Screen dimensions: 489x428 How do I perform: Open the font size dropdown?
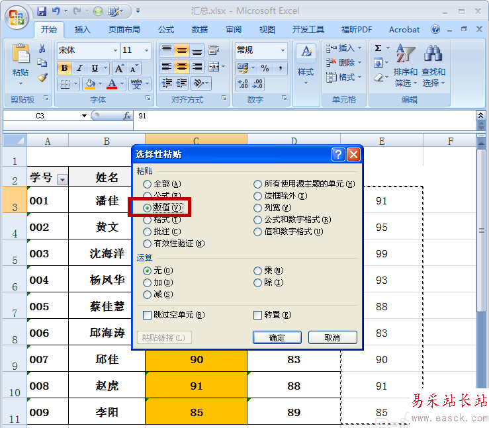tap(146, 50)
